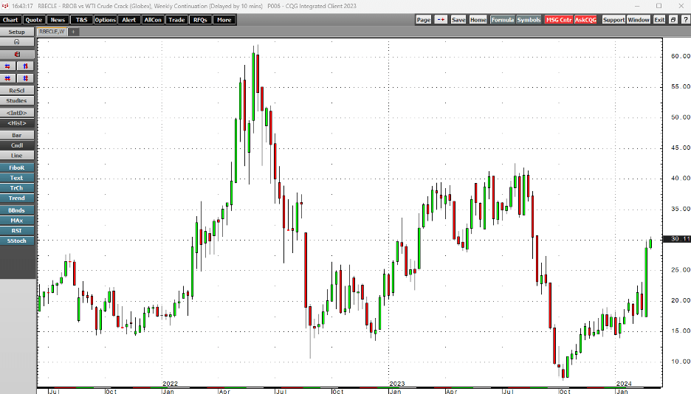Viewport: 691px width, 394px height.
Task: Select Bar chart type
Action: coord(17,135)
